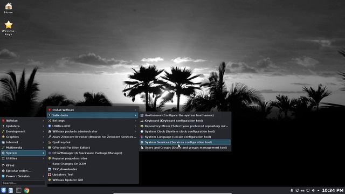Open Keyboard configuration tool
The width and height of the screenshot is (345, 194).
click(x=185, y=121)
